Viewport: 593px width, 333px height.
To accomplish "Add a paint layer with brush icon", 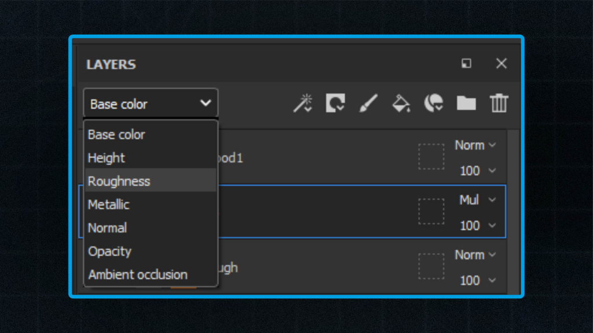I will coord(368,103).
